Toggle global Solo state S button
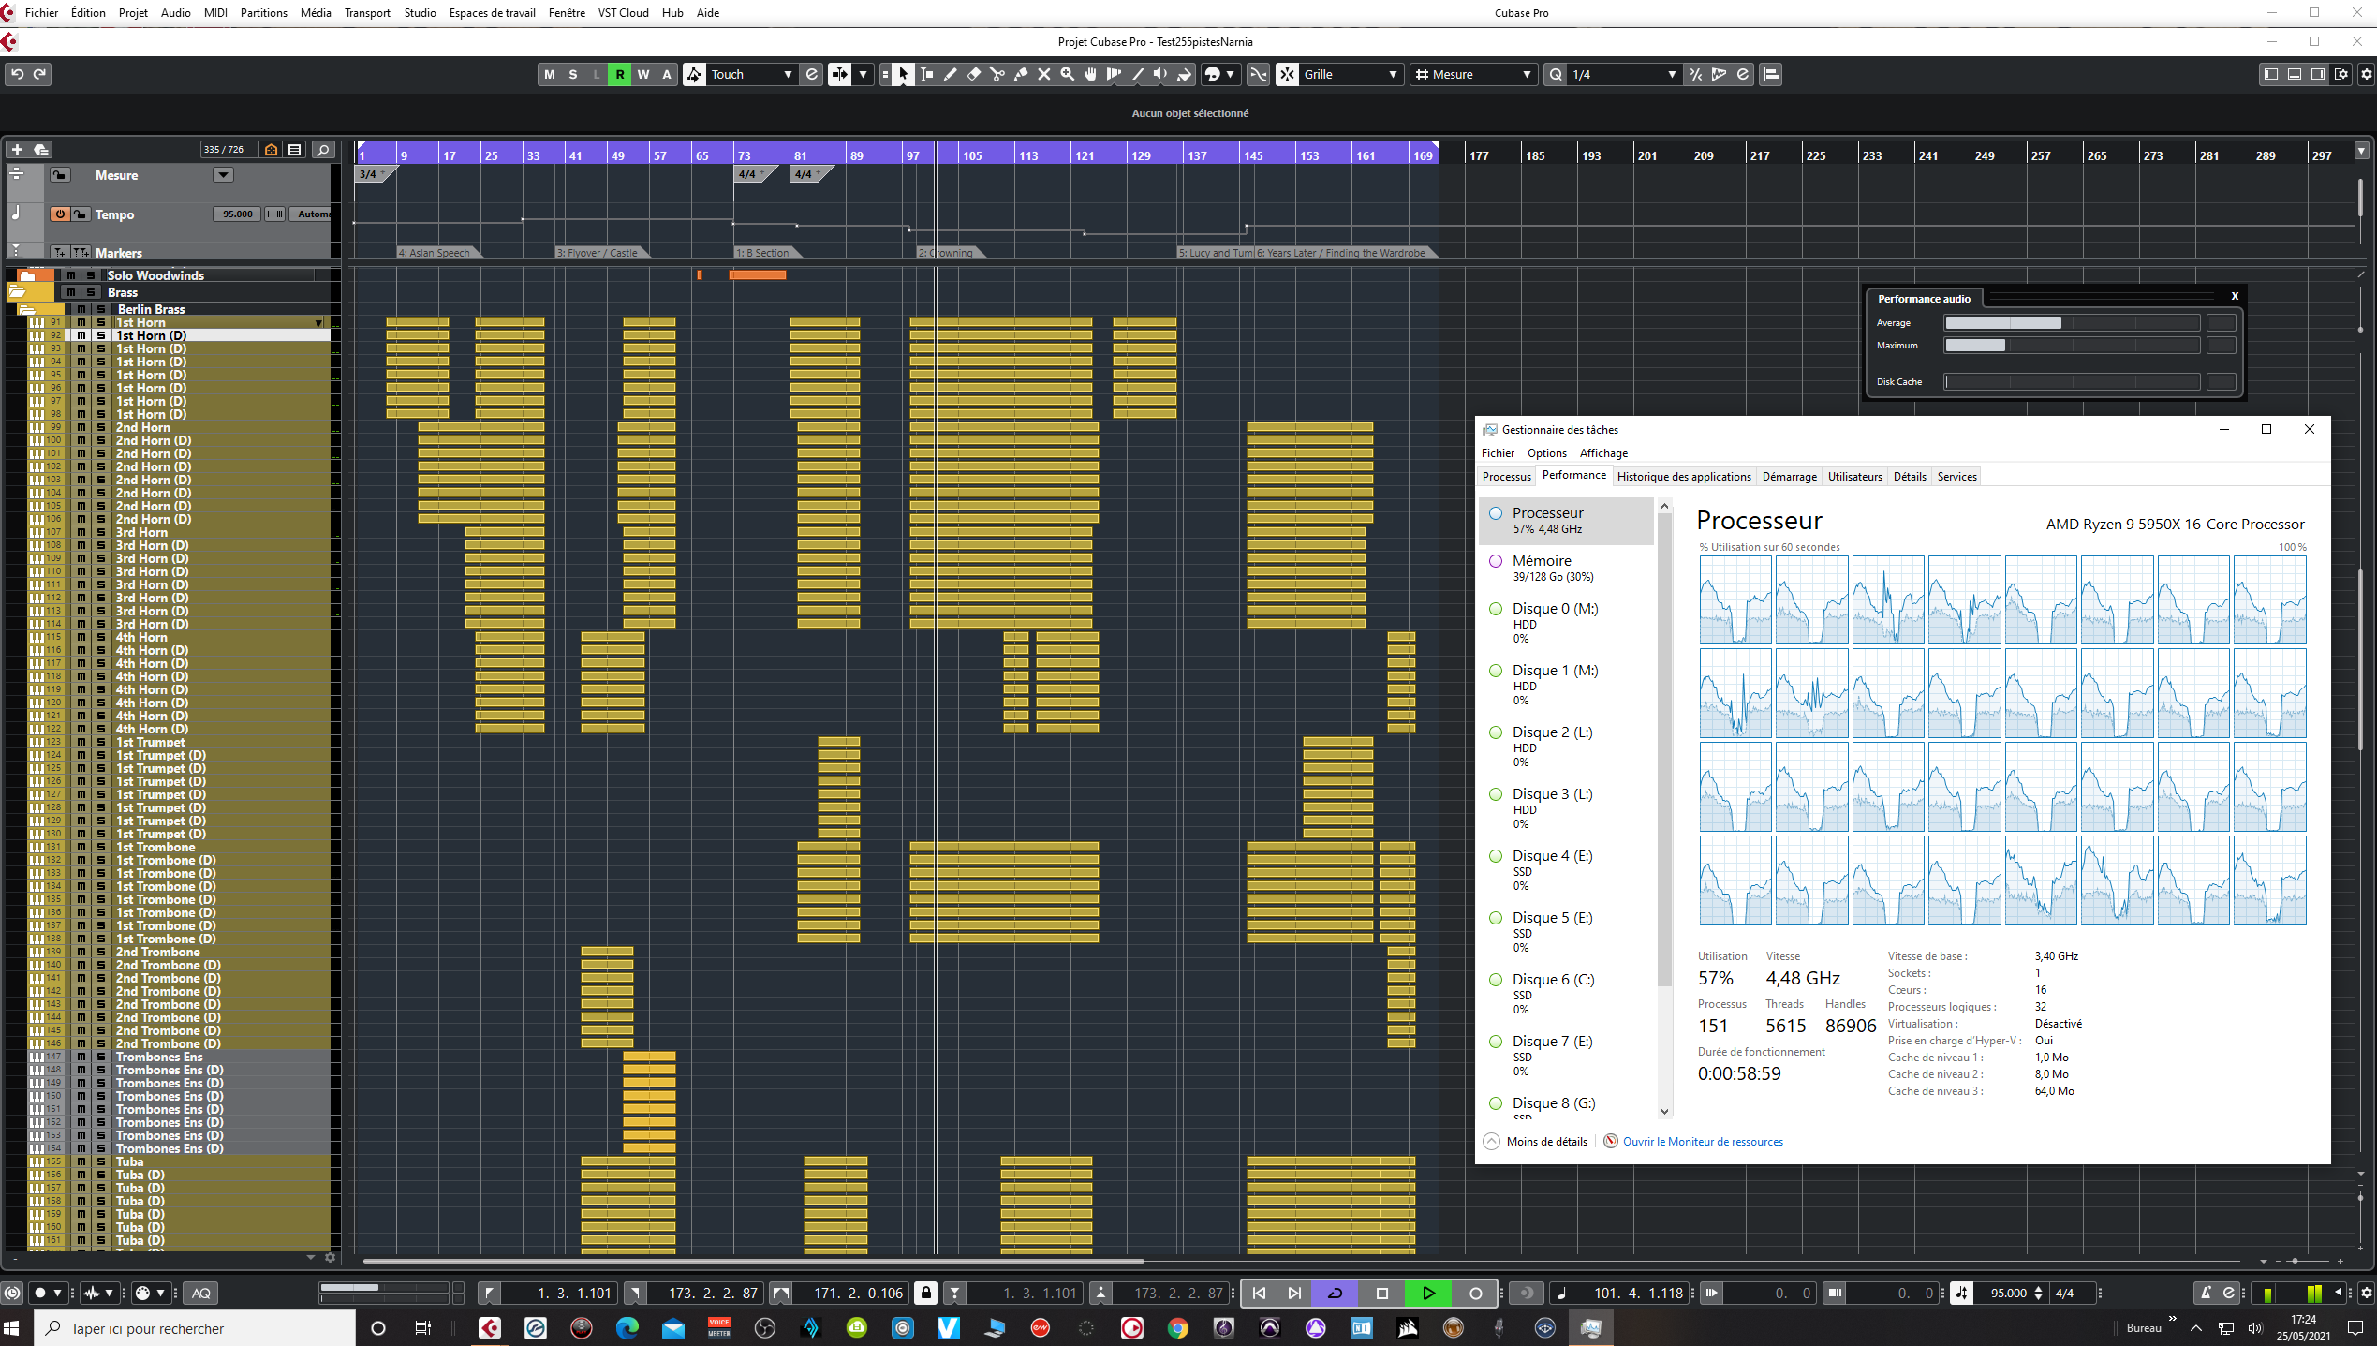The height and width of the screenshot is (1346, 2377). (x=573, y=74)
